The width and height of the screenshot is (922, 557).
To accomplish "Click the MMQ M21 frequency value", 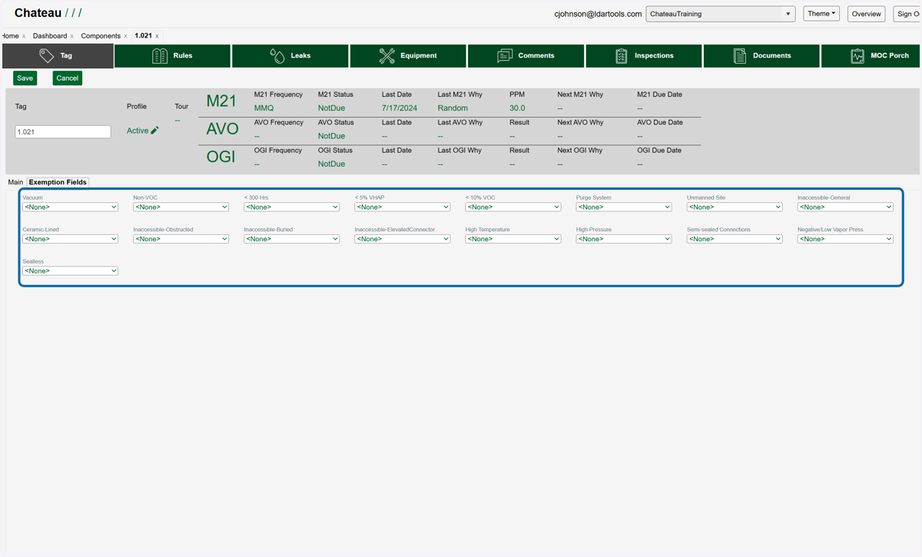I will [264, 108].
